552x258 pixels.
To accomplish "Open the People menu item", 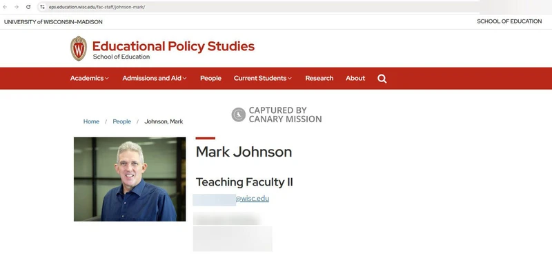I will point(210,78).
